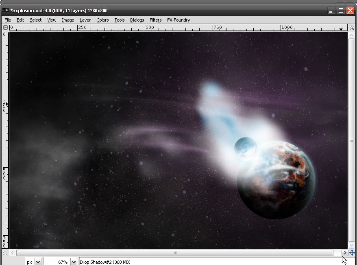The width and height of the screenshot is (357, 265).
Task: Open the FX-Foundry menu
Action: click(x=178, y=20)
